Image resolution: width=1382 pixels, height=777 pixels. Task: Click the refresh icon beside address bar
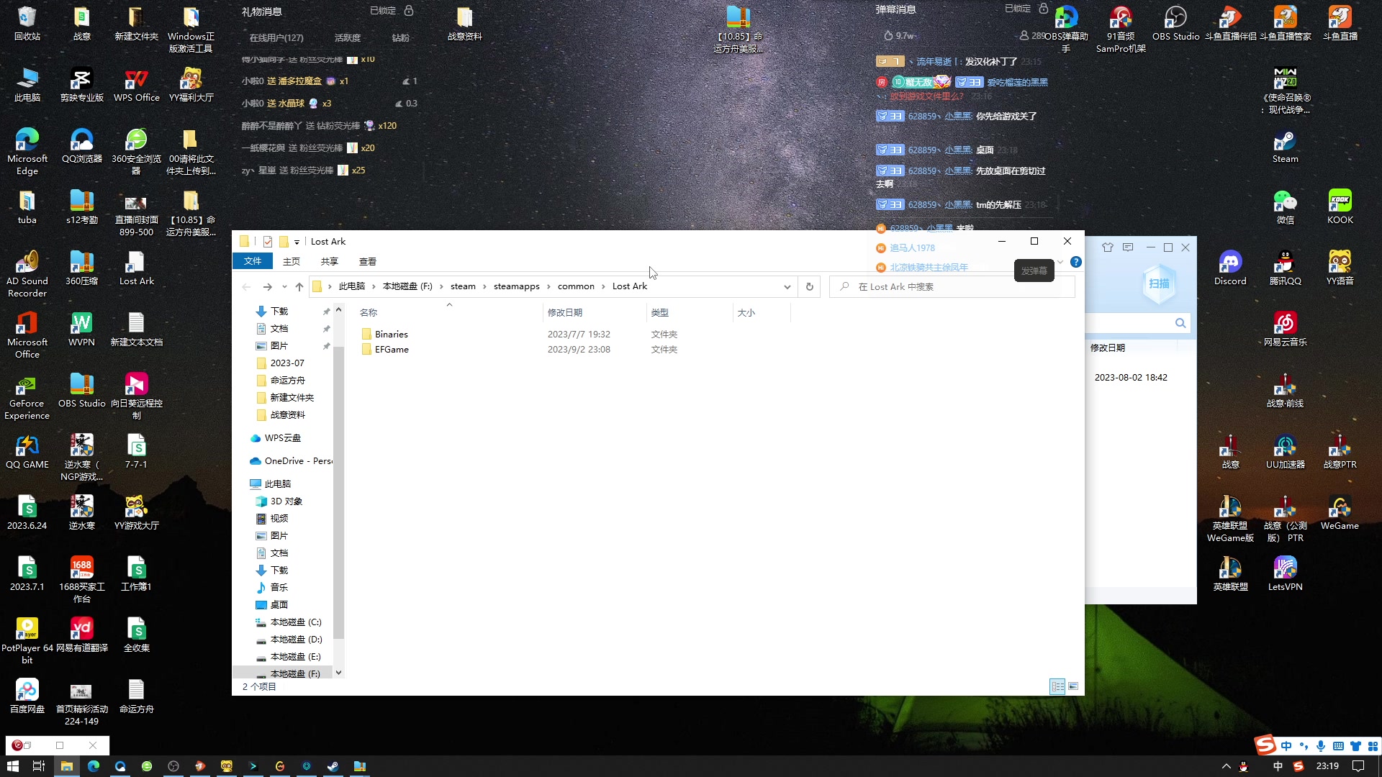coord(810,286)
